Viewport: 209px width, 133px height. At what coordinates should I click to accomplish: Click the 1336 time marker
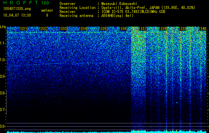click(x=123, y=29)
